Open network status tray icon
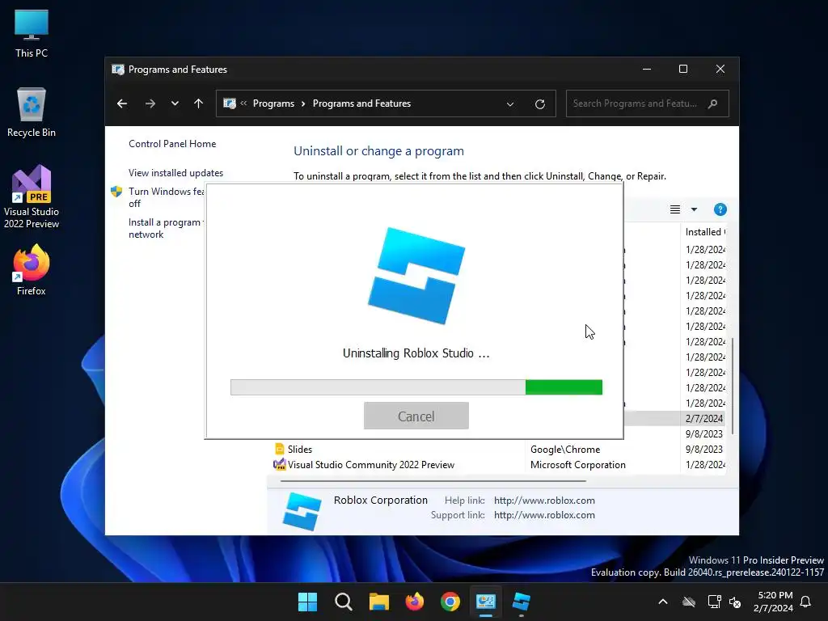The width and height of the screenshot is (828, 621). pos(714,602)
